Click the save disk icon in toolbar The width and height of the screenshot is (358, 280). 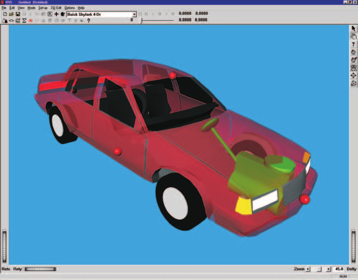(18, 14)
